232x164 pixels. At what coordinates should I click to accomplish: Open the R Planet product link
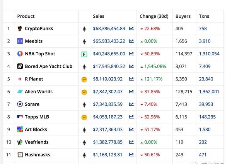34,79
